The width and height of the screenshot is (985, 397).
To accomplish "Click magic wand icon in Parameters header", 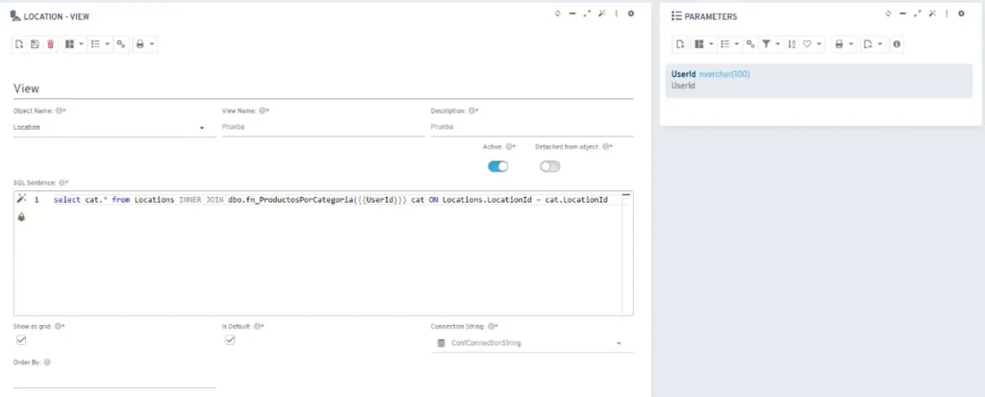I will 932,13.
